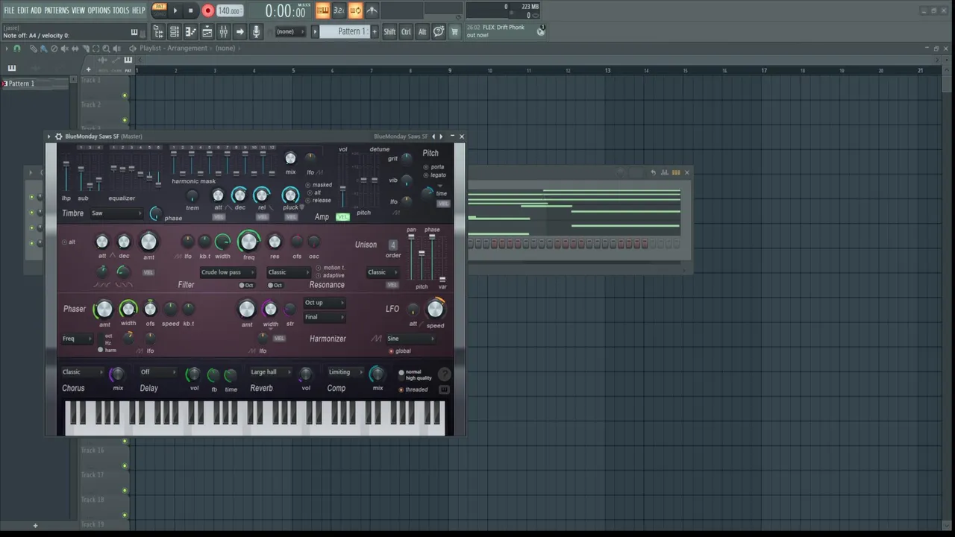Image resolution: width=955 pixels, height=537 pixels.
Task: Toggle the adaptive option near Resonance
Action: click(331, 276)
